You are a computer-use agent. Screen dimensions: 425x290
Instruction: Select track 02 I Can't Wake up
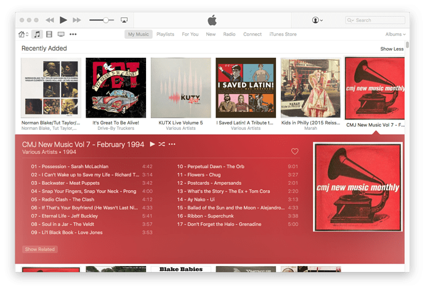[x=92, y=175]
